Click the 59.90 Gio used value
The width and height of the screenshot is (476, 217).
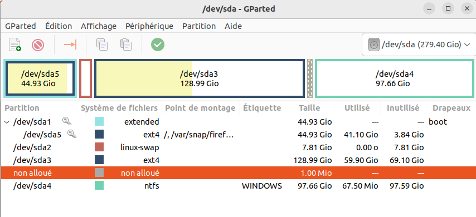coord(361,160)
